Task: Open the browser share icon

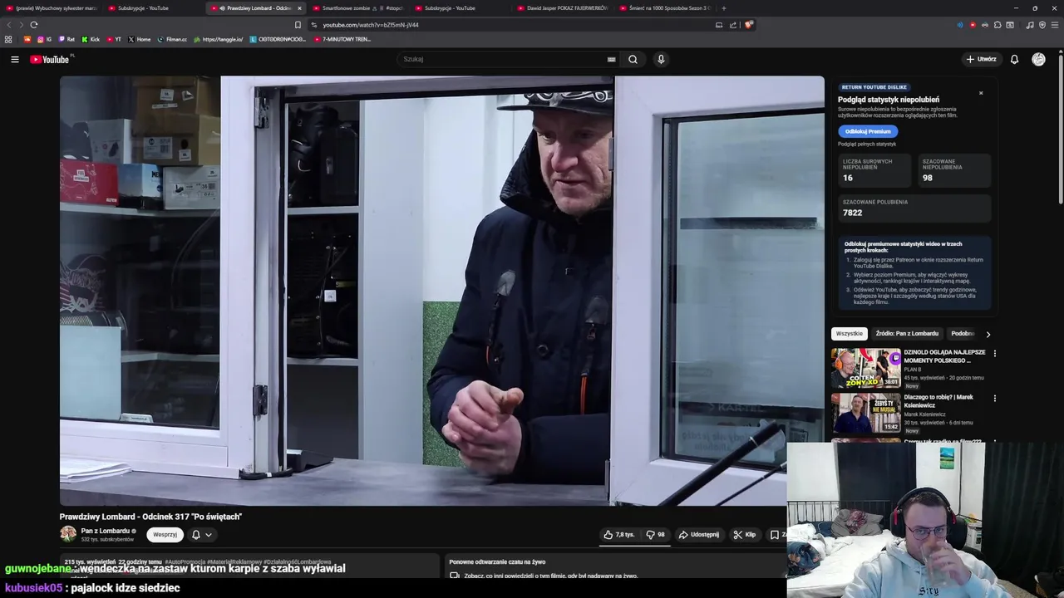Action: pyautogui.click(x=733, y=25)
